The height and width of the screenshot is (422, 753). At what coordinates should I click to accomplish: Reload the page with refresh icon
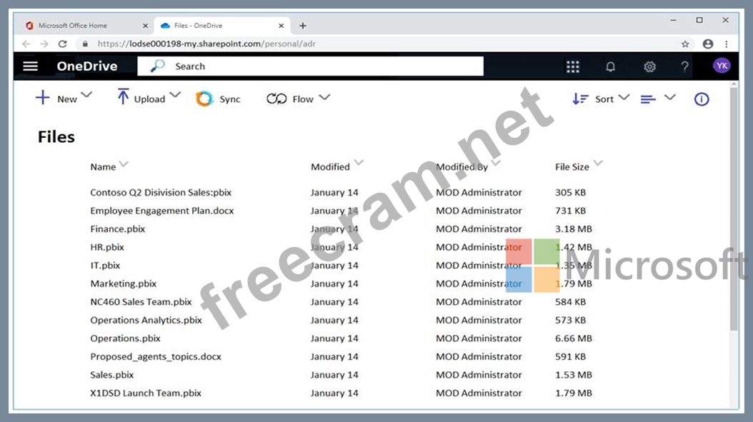pyautogui.click(x=62, y=44)
